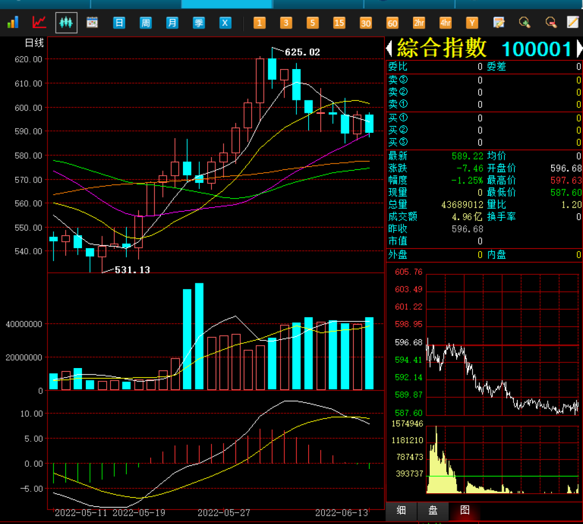Image resolution: width=583 pixels, height=524 pixels.
Task: Click the high label 625.02
Action: 302,52
